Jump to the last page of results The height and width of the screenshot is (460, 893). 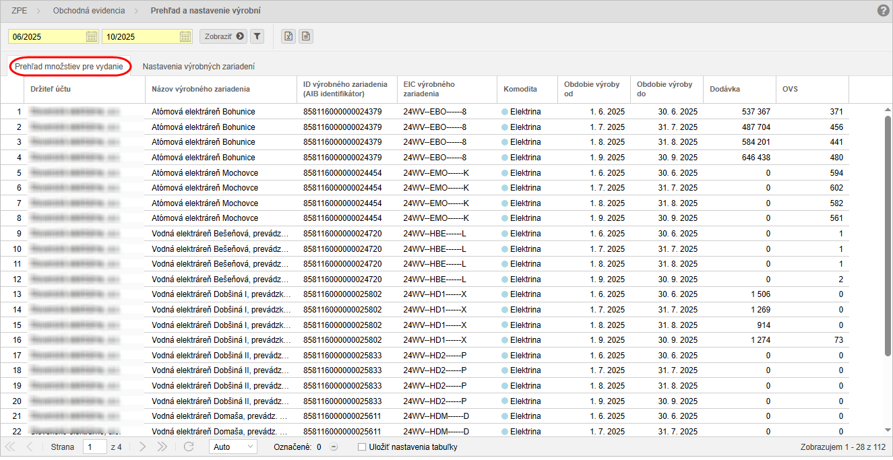162,447
